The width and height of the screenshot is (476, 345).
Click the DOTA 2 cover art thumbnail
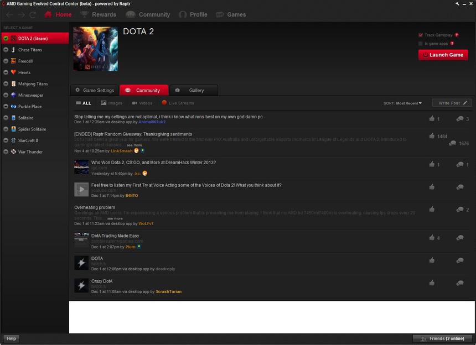[x=95, y=49]
